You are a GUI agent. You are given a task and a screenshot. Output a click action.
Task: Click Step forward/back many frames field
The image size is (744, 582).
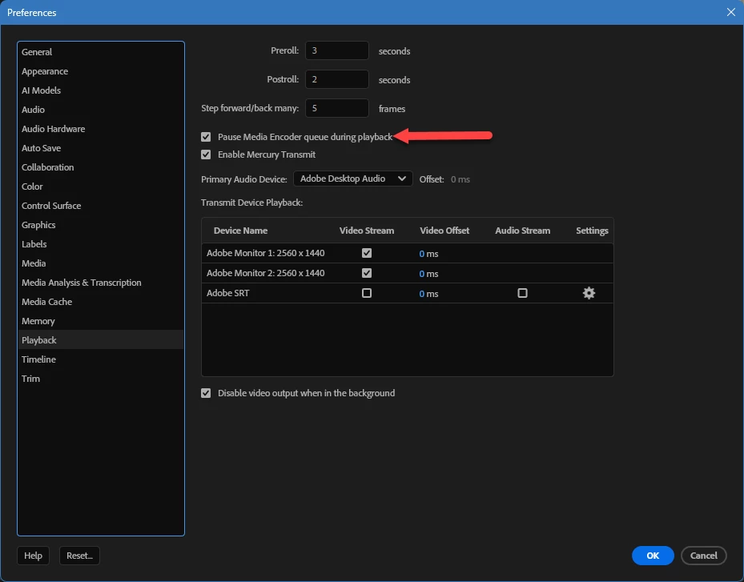pos(337,108)
